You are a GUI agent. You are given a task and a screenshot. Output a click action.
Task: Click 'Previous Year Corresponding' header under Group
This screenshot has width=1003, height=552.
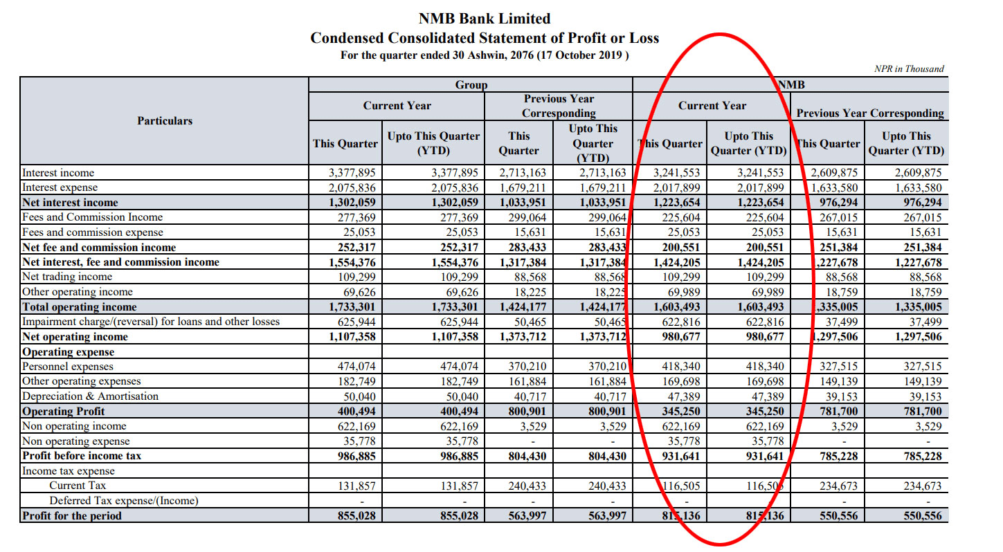pyautogui.click(x=559, y=106)
